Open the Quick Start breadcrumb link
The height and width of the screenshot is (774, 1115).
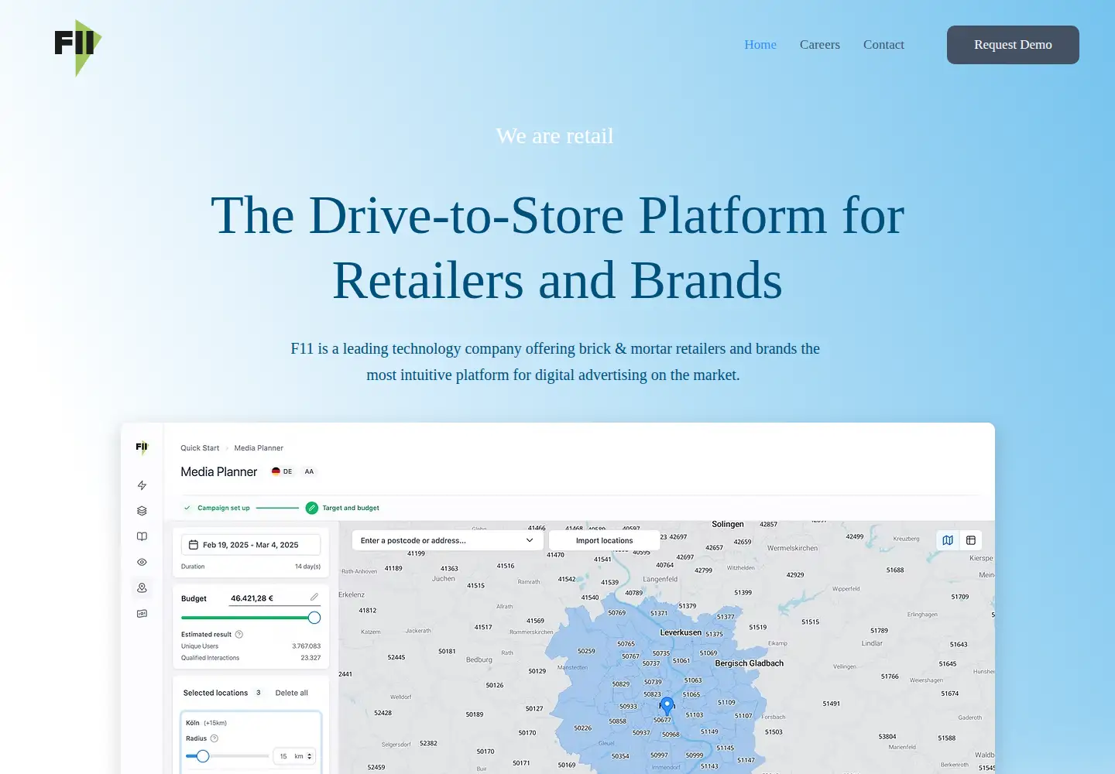200,448
